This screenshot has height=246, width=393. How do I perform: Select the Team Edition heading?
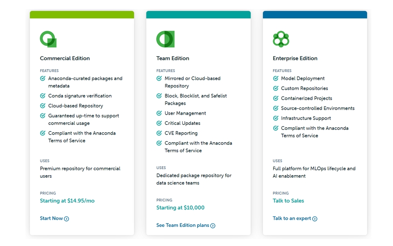click(x=173, y=58)
